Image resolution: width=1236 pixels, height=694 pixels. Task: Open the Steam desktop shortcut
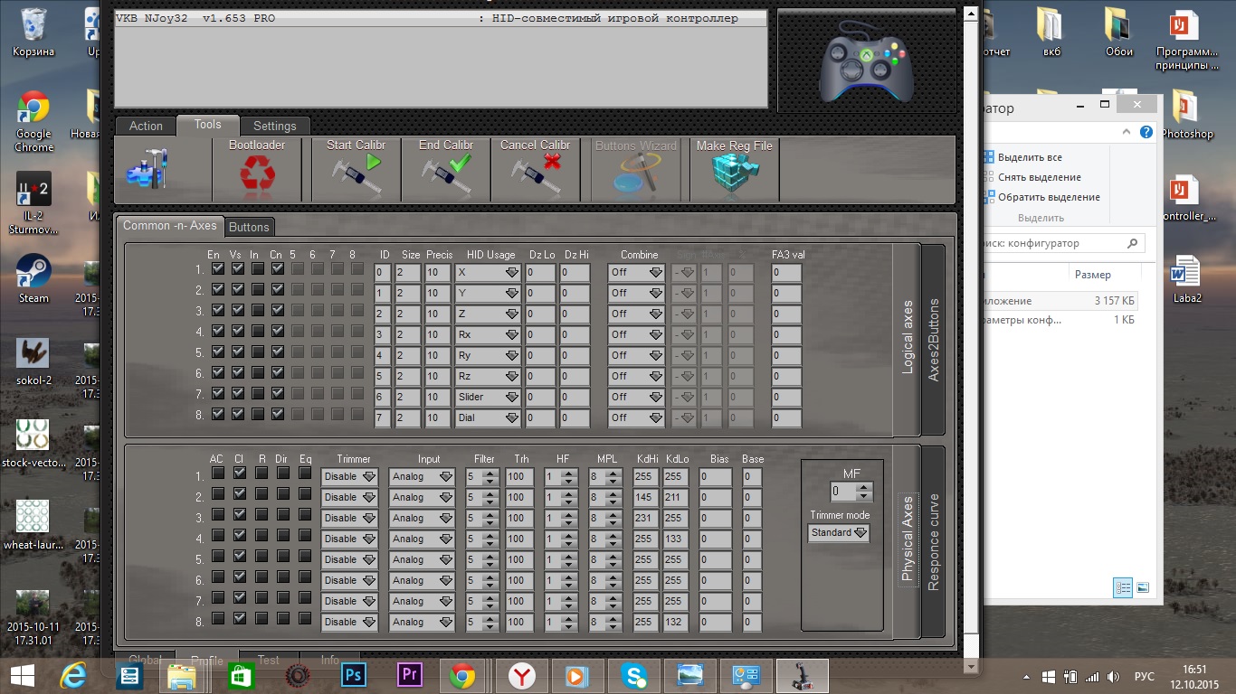tap(33, 278)
